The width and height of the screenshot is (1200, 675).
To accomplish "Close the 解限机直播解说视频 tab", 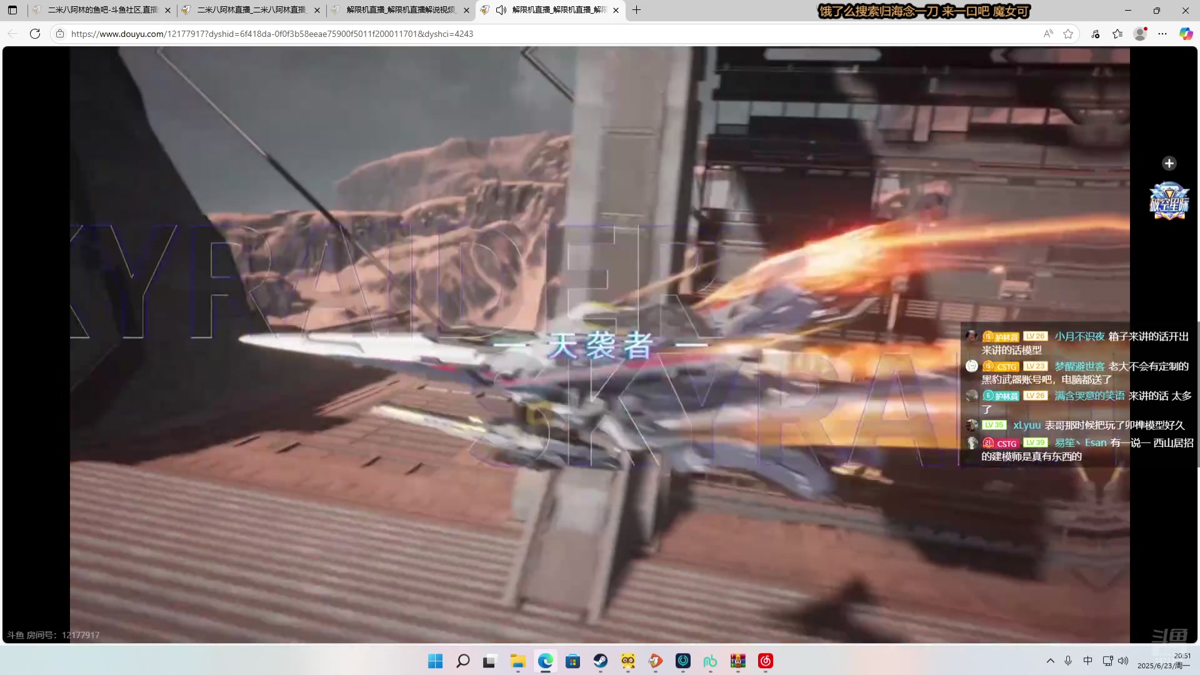I will [x=466, y=10].
